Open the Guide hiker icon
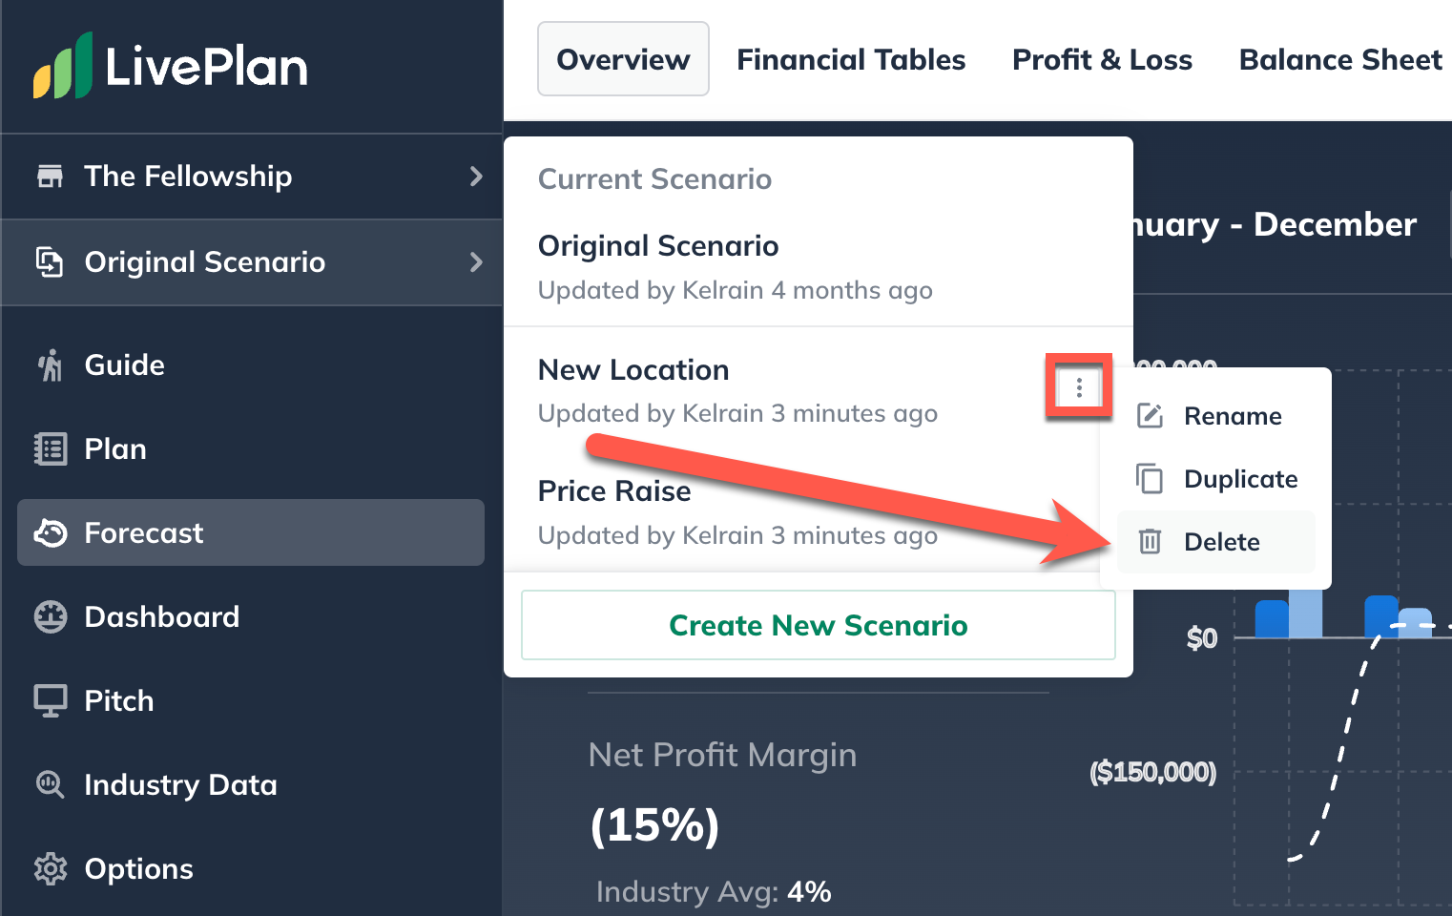Screen dimensions: 1452x916 click(x=50, y=365)
